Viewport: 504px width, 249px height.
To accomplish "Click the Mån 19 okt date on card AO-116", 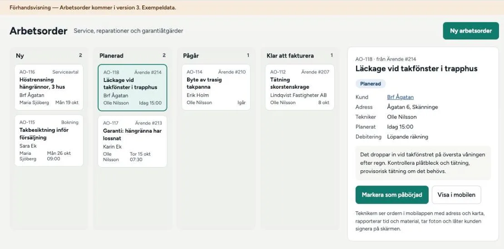I will 67,103.
